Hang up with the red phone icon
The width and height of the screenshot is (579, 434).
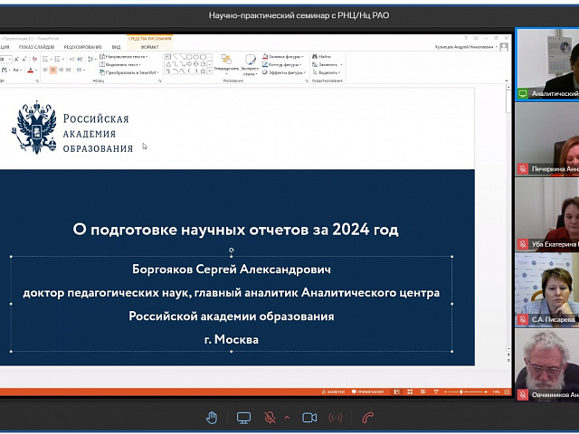(368, 418)
